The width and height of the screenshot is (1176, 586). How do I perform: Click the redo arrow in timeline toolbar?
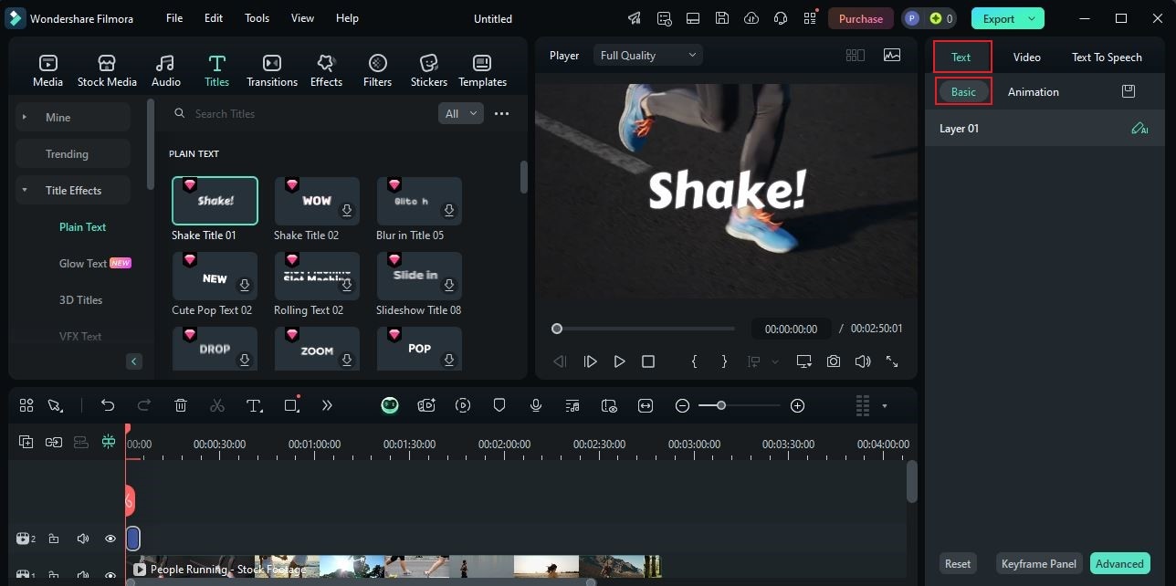click(144, 405)
